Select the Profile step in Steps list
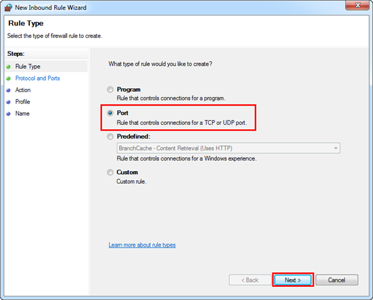Image resolution: width=373 pixels, height=300 pixels. coord(23,102)
